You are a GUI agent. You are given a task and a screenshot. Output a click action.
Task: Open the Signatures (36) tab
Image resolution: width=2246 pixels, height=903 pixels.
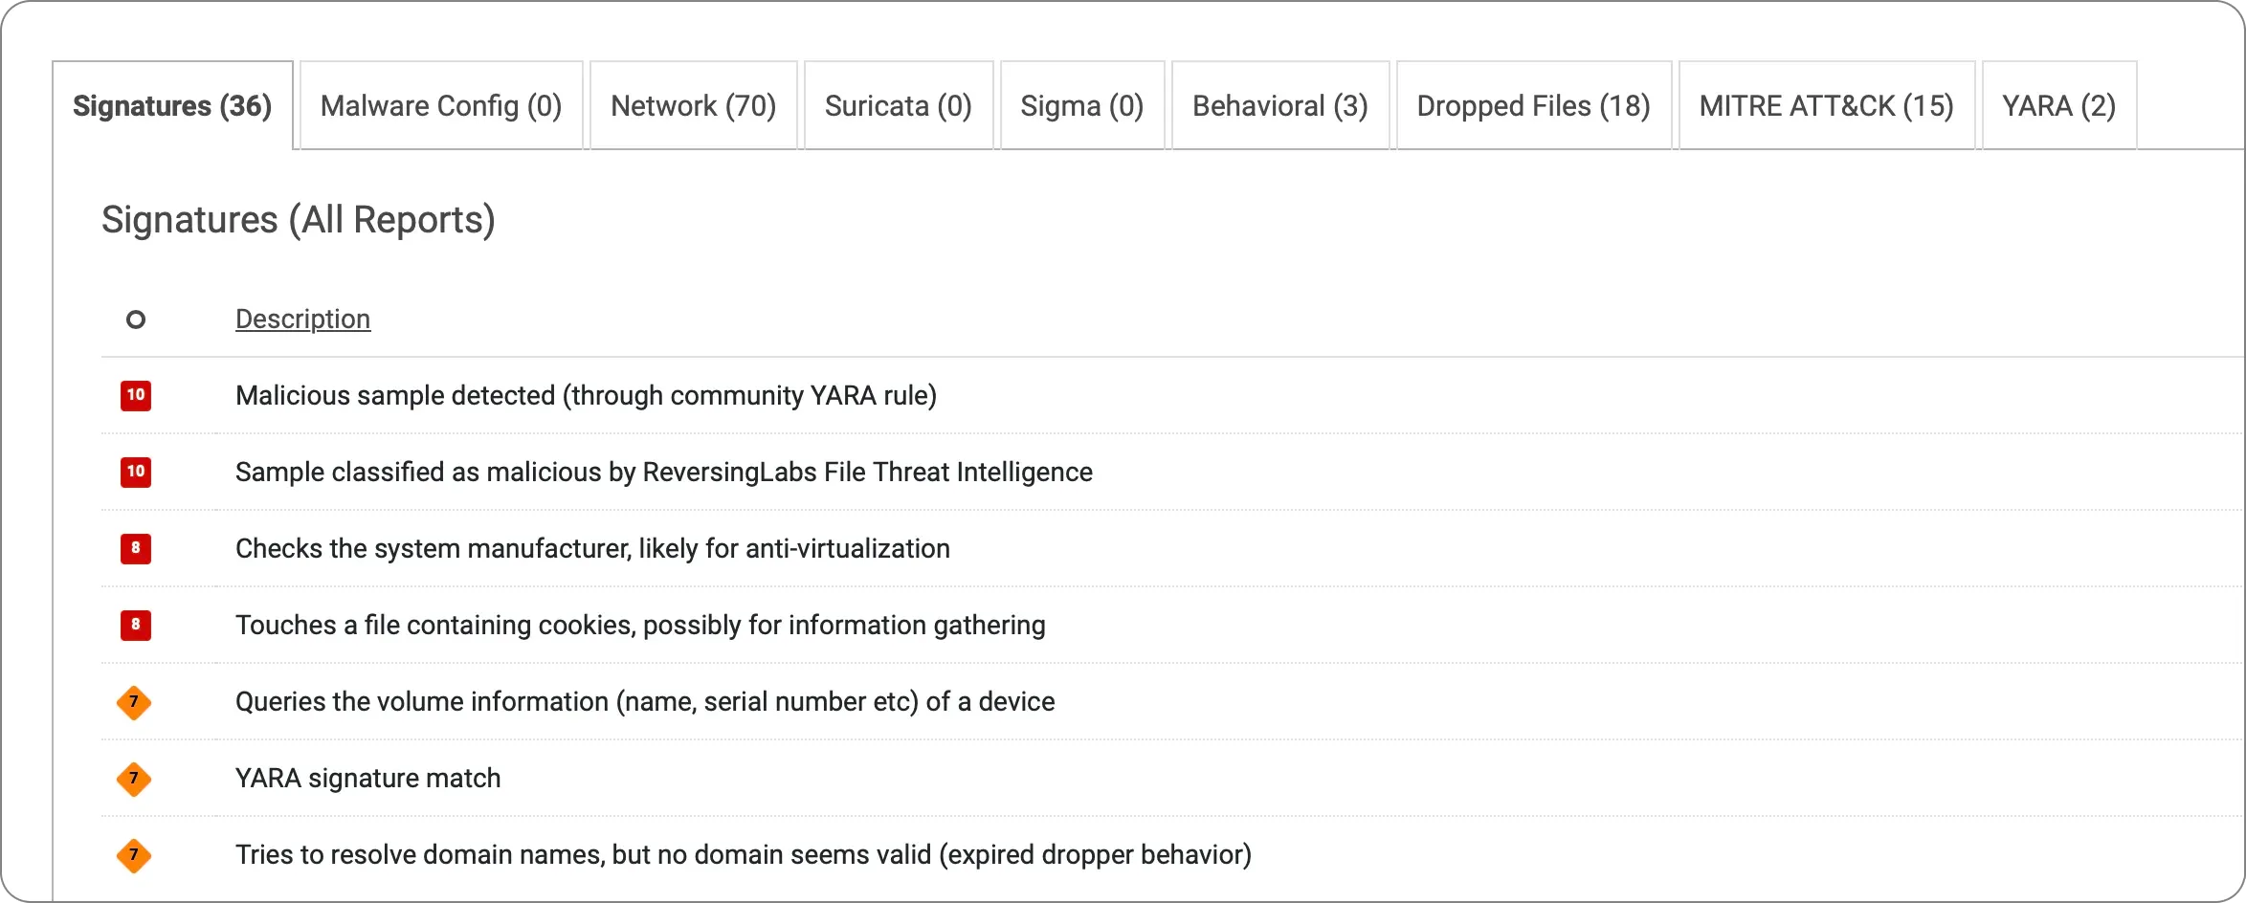click(x=172, y=106)
